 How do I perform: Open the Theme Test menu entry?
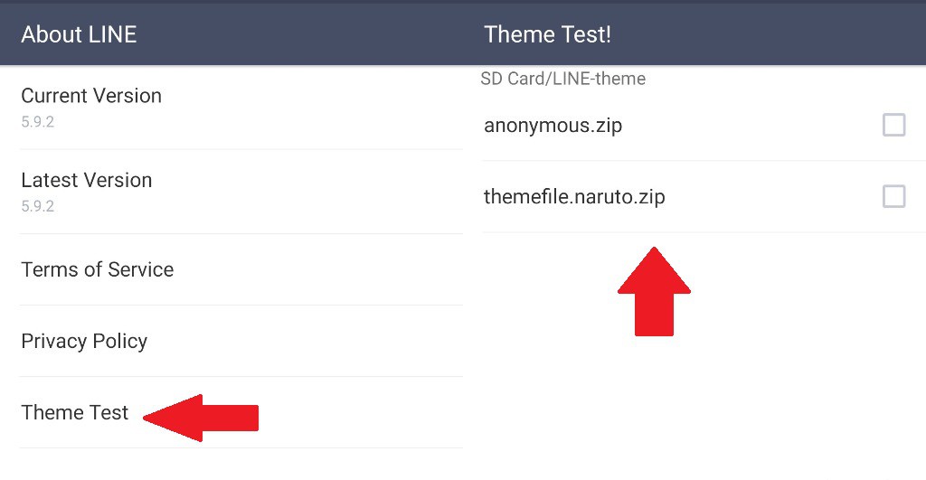point(75,413)
